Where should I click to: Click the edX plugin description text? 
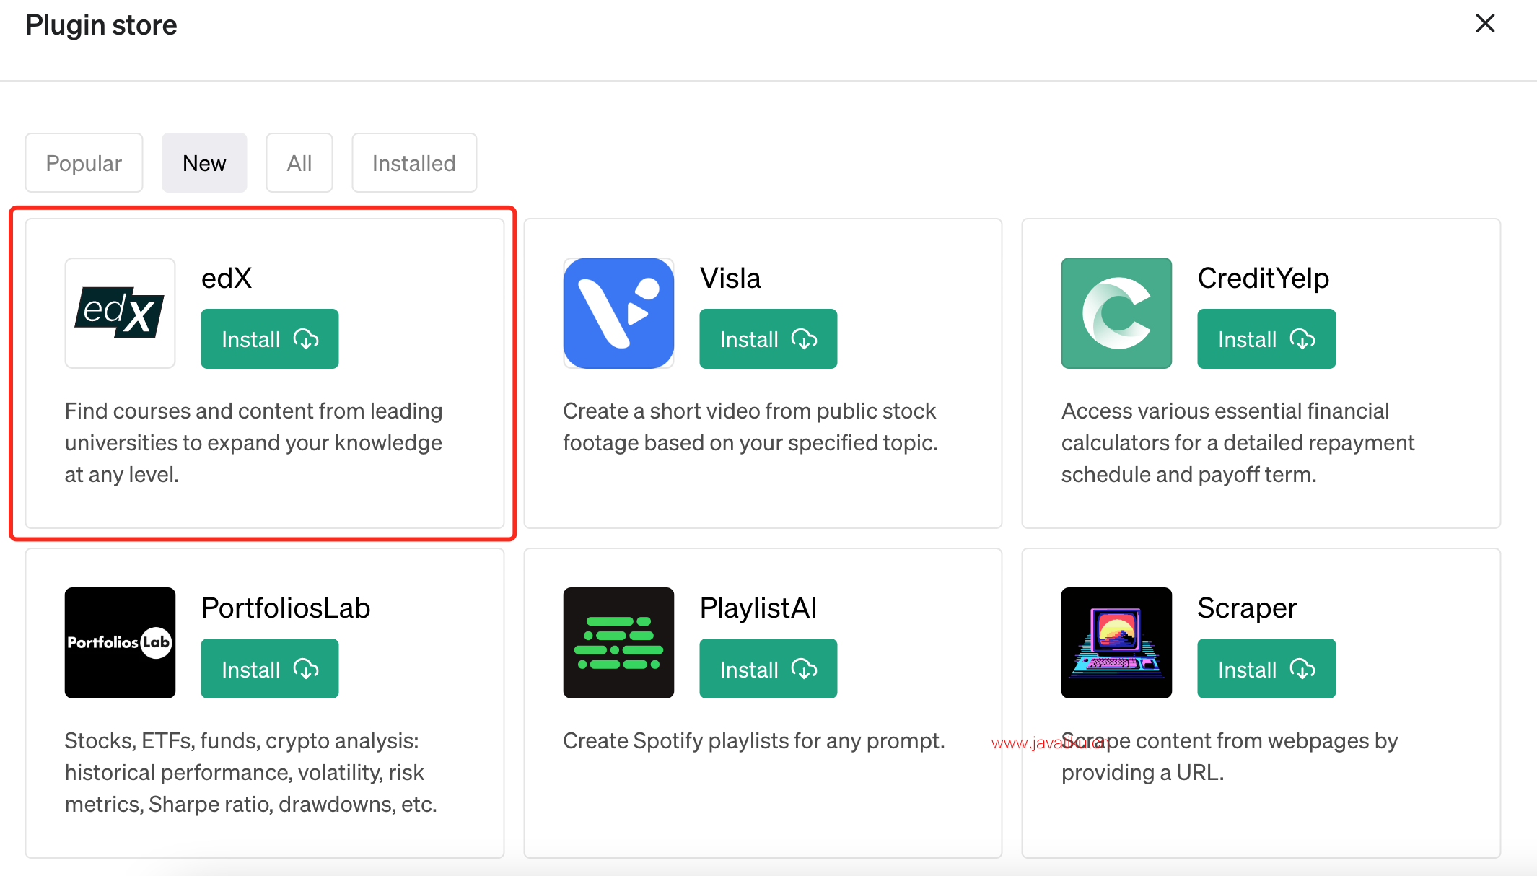point(254,443)
